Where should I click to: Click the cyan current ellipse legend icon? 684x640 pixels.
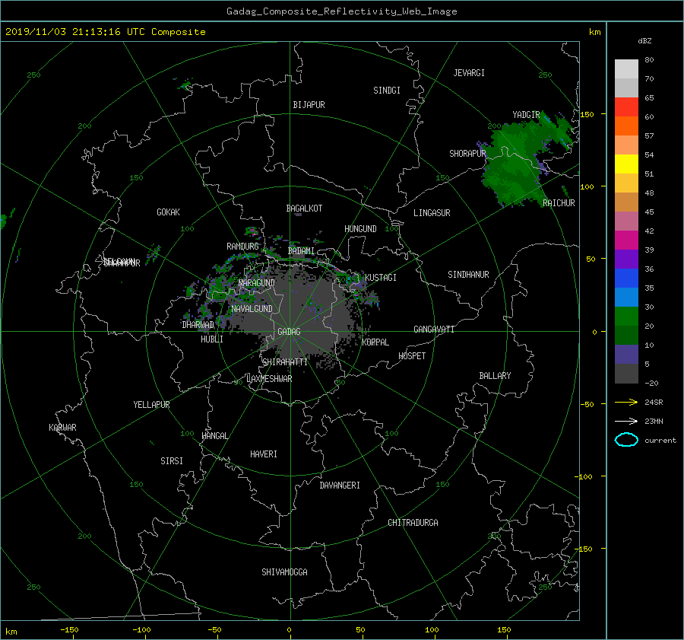click(x=626, y=440)
